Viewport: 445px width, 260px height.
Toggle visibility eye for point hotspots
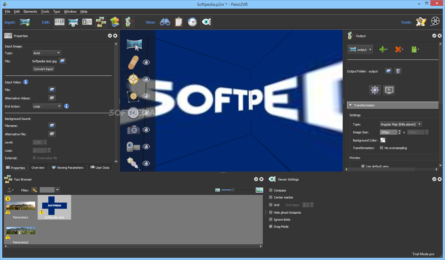click(x=146, y=79)
